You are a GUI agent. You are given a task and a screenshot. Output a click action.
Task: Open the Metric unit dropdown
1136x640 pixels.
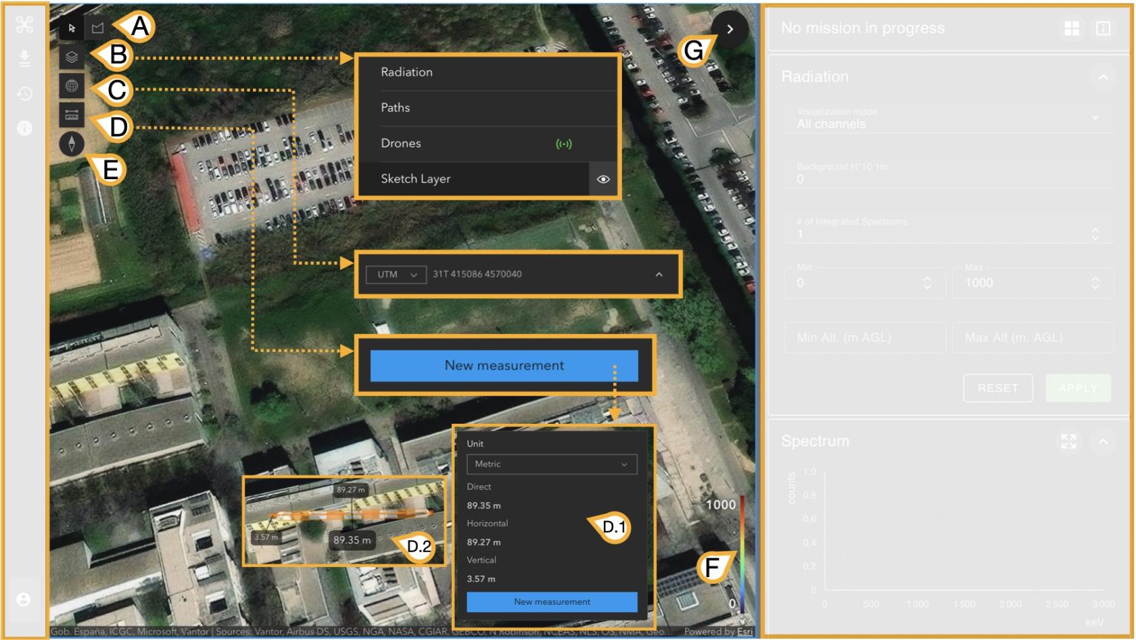[x=551, y=464]
